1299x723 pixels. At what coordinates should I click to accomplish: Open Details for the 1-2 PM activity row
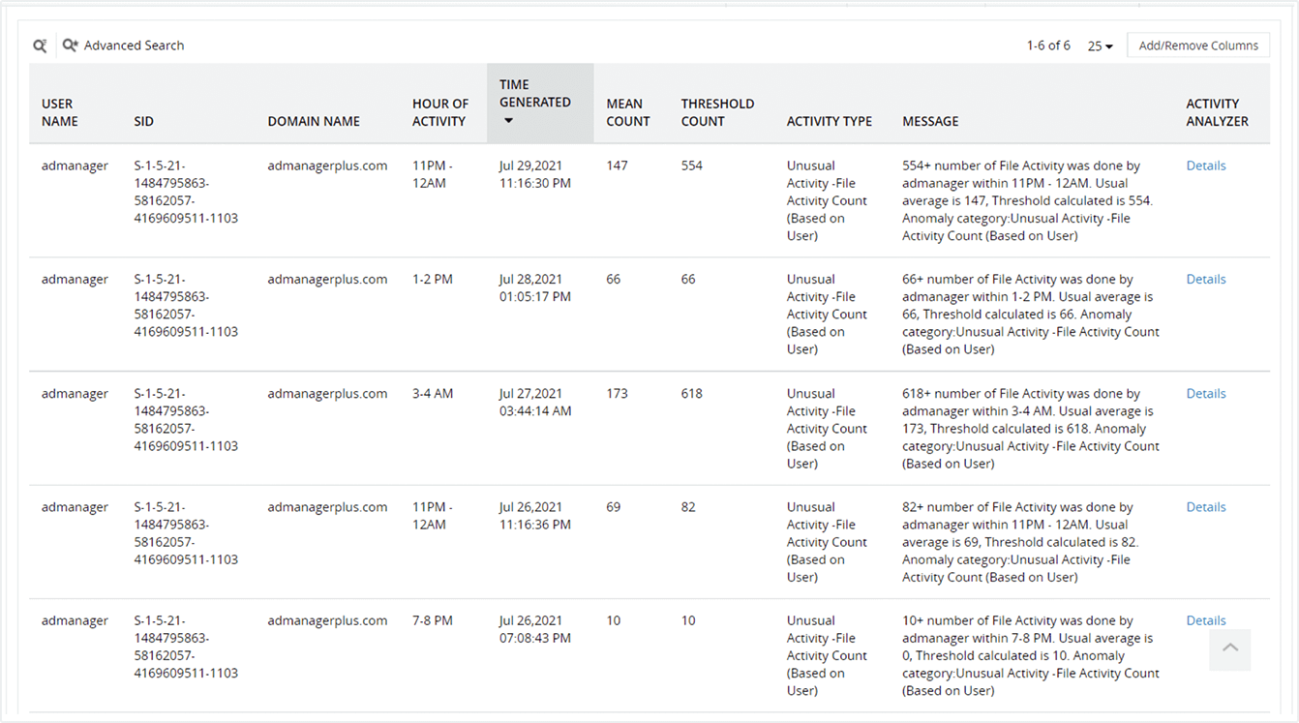[x=1206, y=279]
